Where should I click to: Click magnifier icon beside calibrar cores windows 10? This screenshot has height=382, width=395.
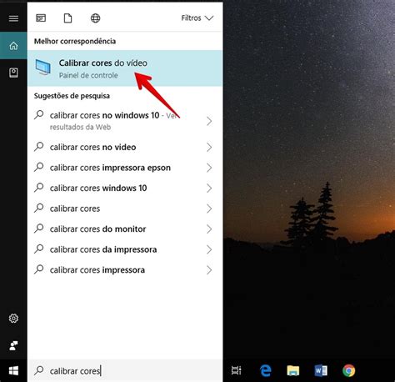pos(39,188)
